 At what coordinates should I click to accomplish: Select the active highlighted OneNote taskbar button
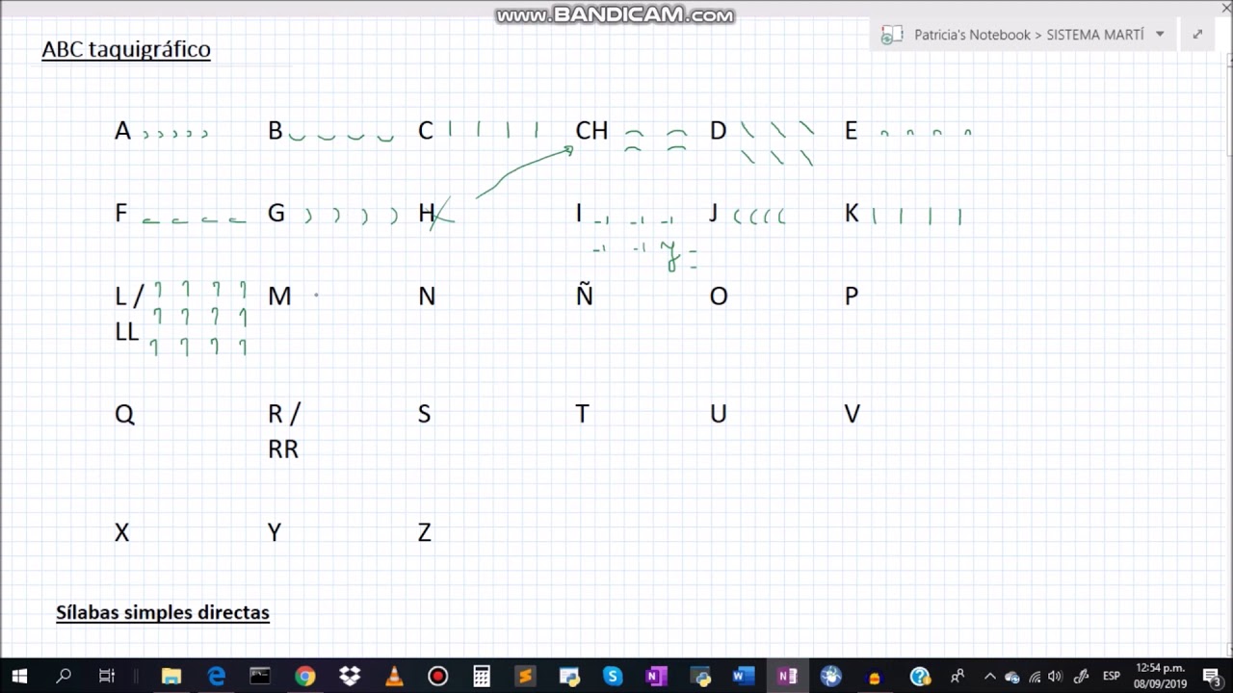tap(788, 677)
